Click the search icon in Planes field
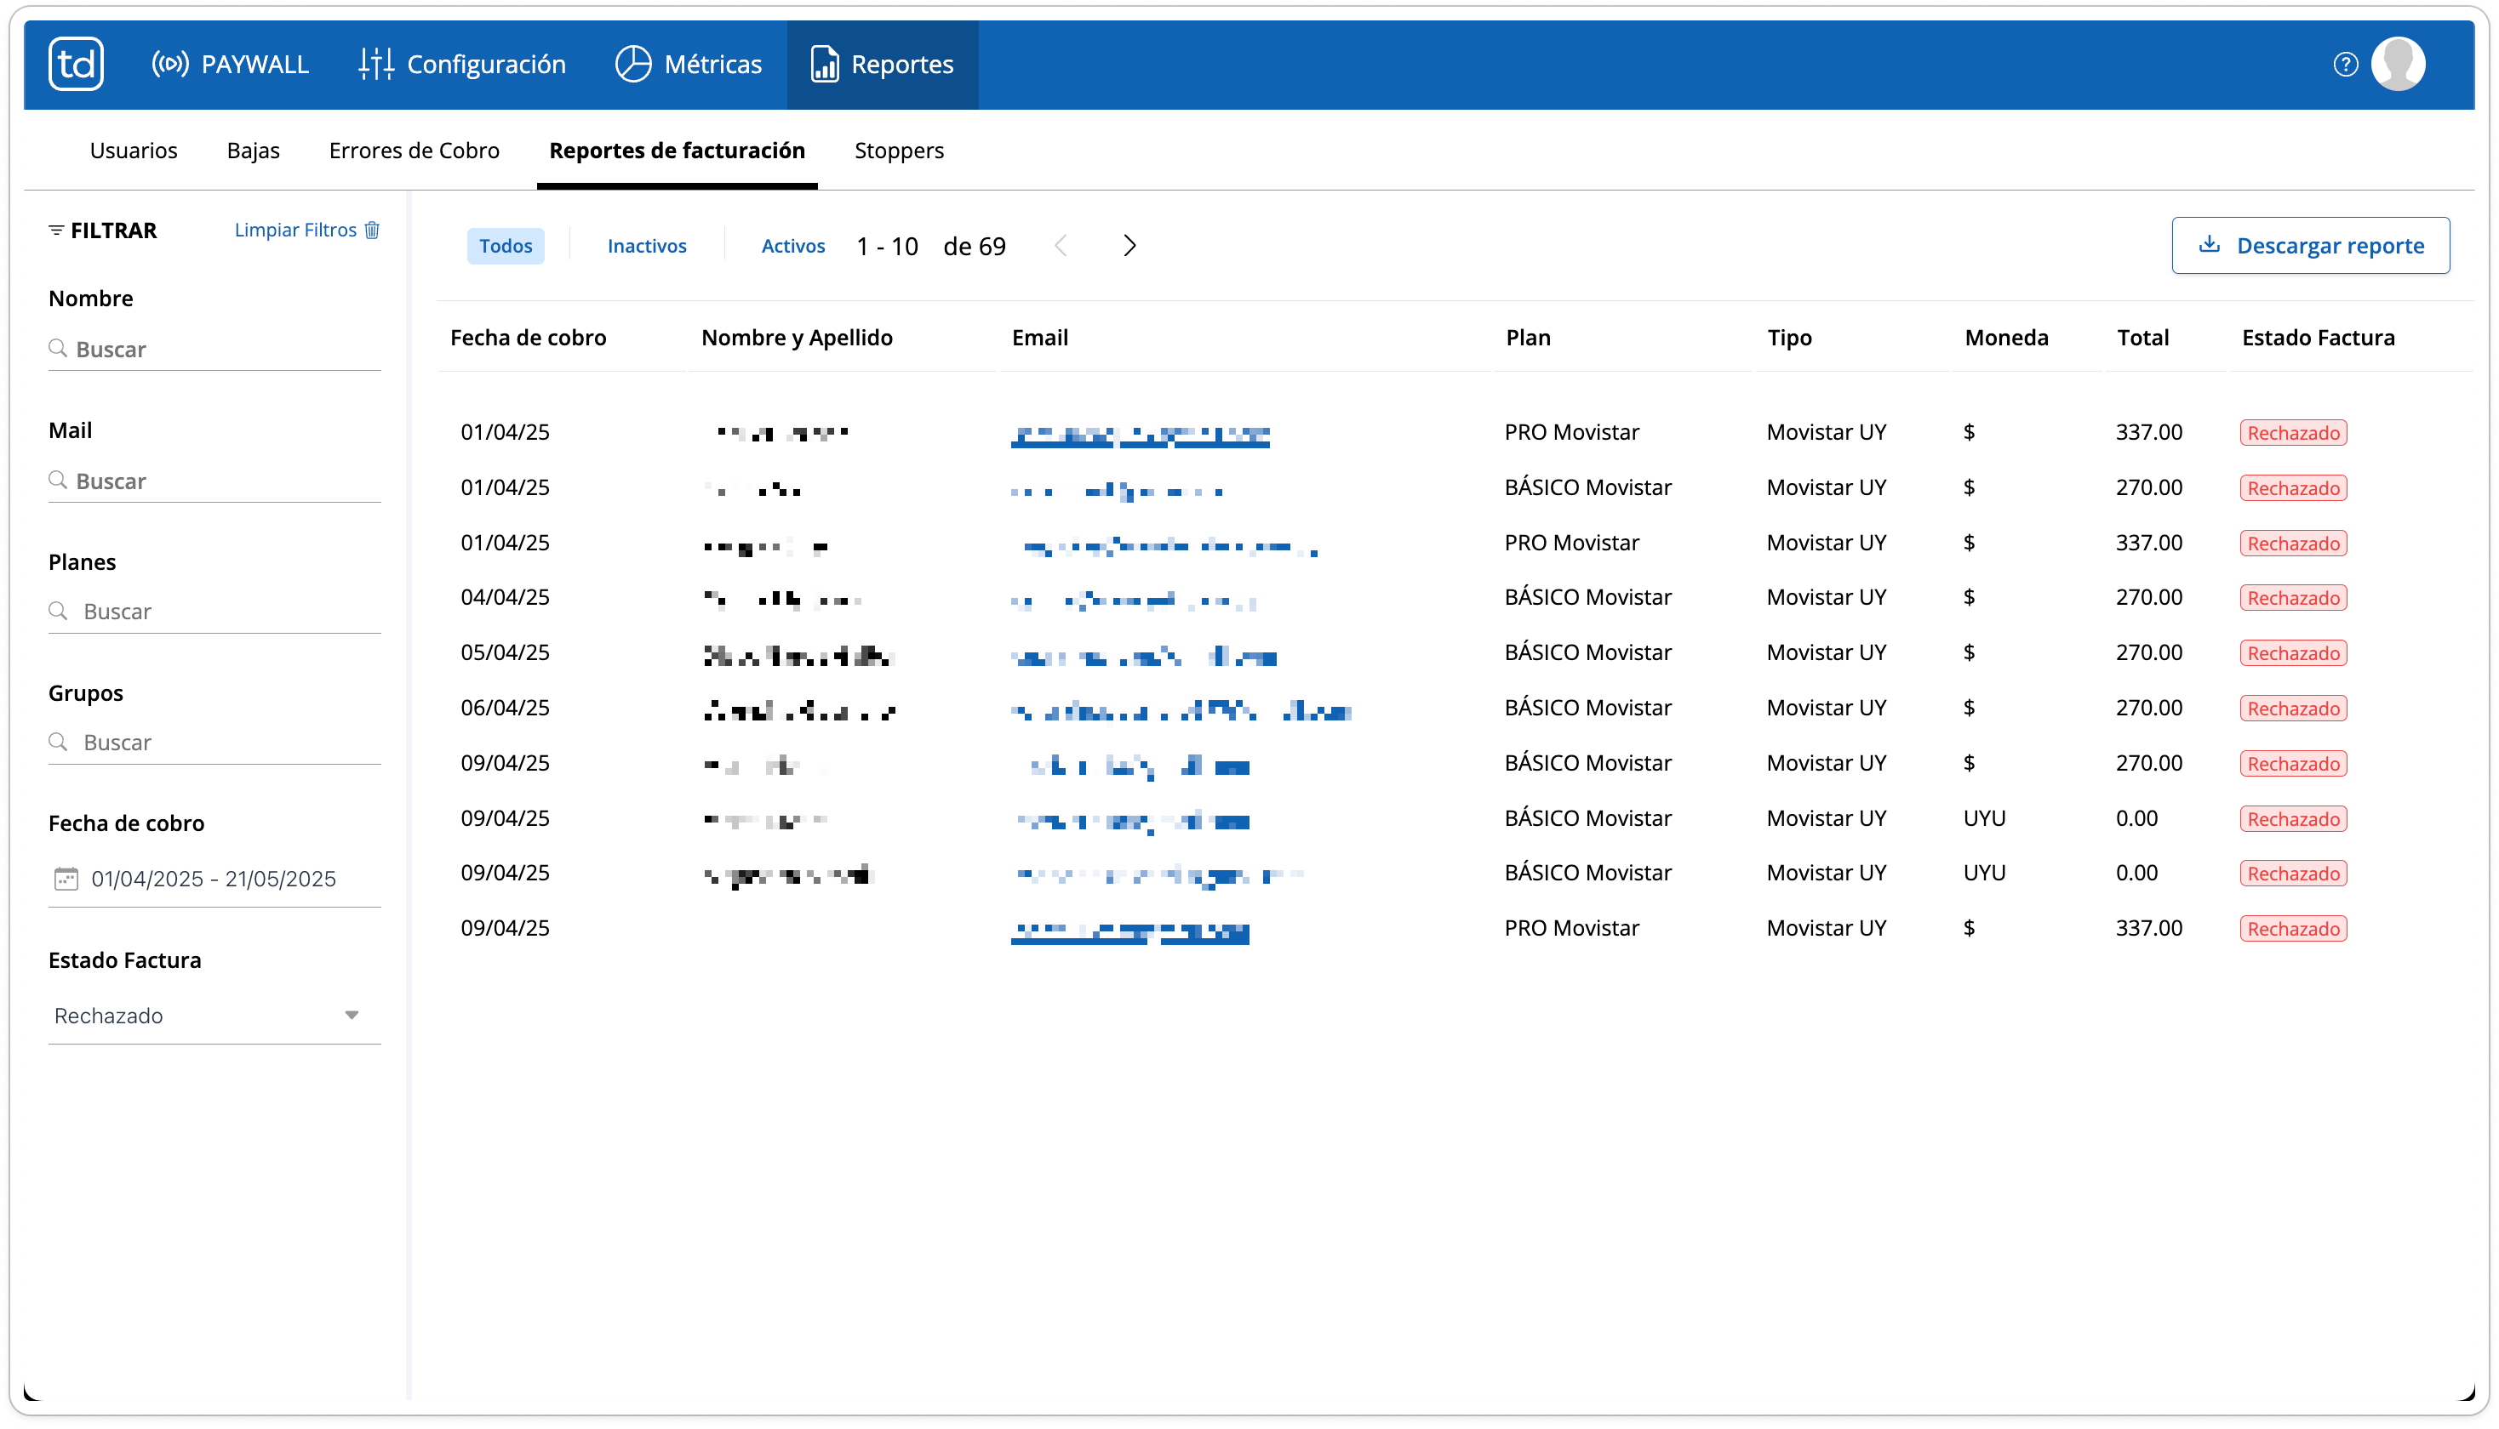 pyautogui.click(x=58, y=611)
